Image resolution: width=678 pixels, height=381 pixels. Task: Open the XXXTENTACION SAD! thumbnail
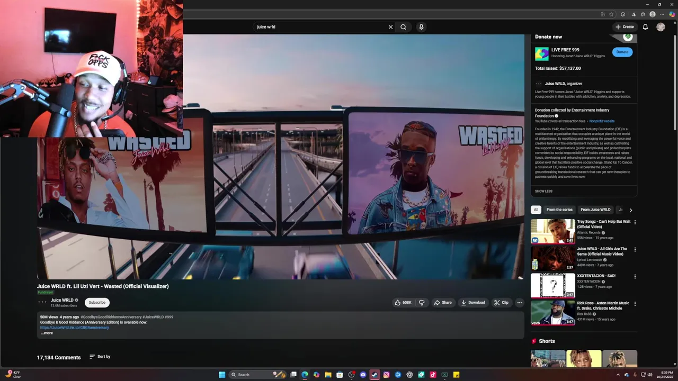click(x=552, y=285)
